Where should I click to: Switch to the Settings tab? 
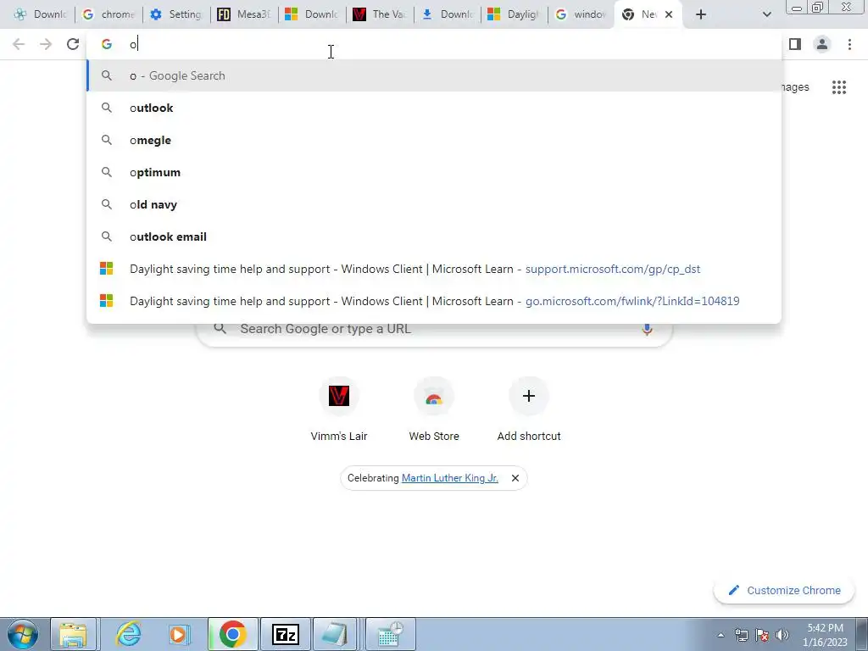[176, 14]
